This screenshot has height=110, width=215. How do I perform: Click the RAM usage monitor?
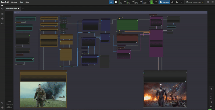point(130,2)
